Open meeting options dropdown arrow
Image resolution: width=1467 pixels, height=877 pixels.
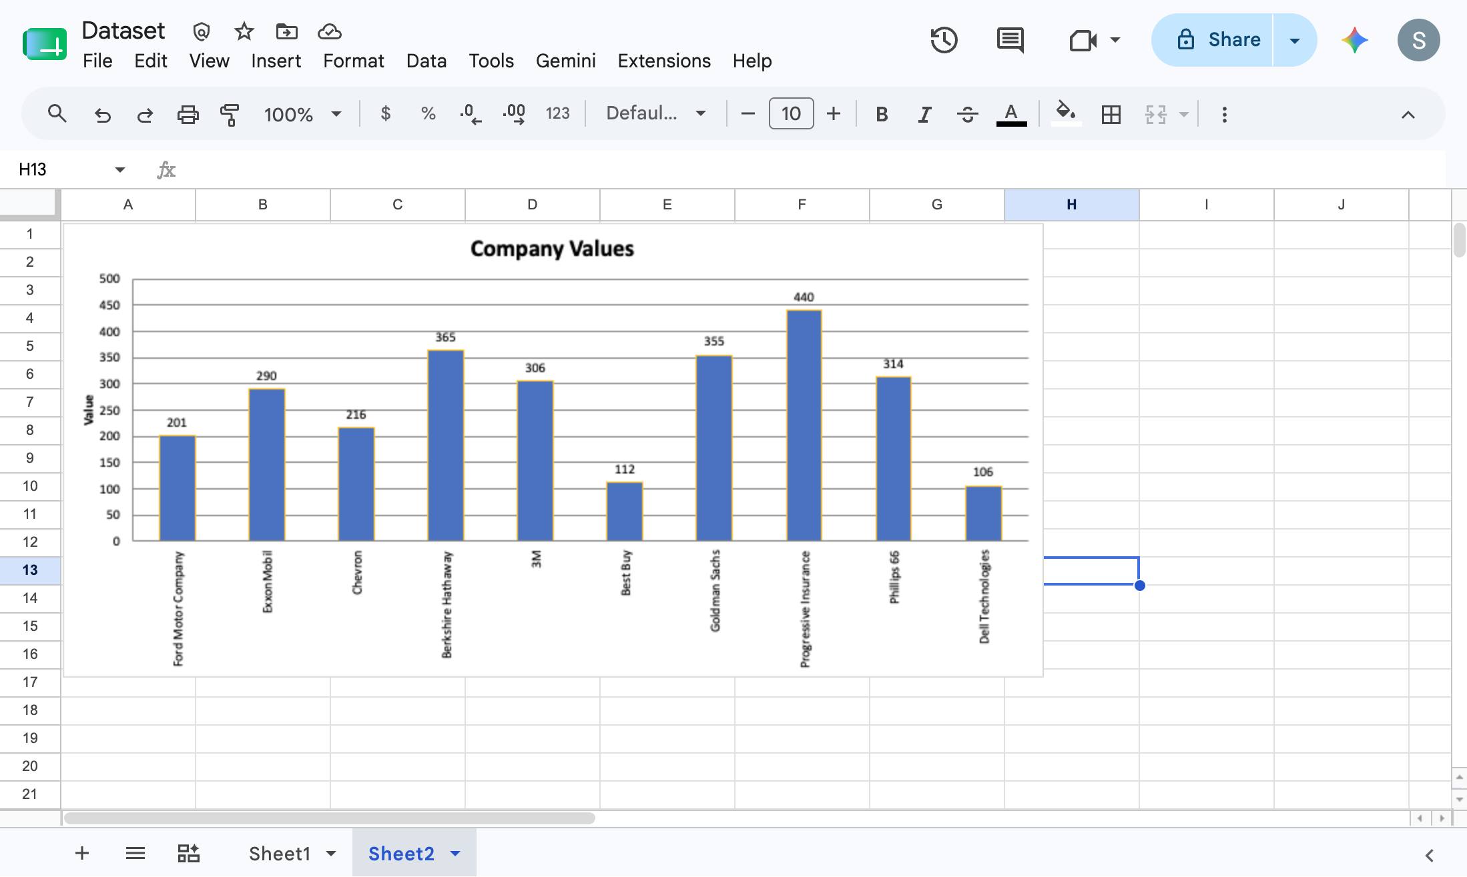(x=1115, y=40)
